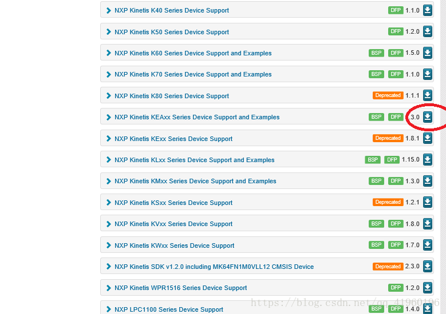446x314 pixels.
Task: Expand the K60 Series row chevron
Action: coord(108,53)
